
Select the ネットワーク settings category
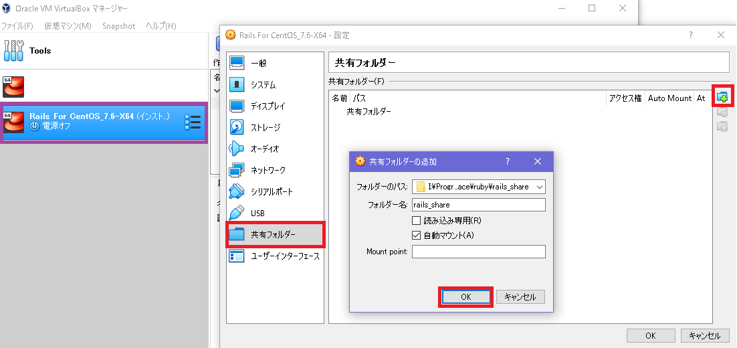pyautogui.click(x=275, y=170)
